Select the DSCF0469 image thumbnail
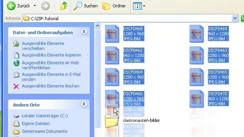The width and height of the screenshot is (244, 137). point(197,34)
